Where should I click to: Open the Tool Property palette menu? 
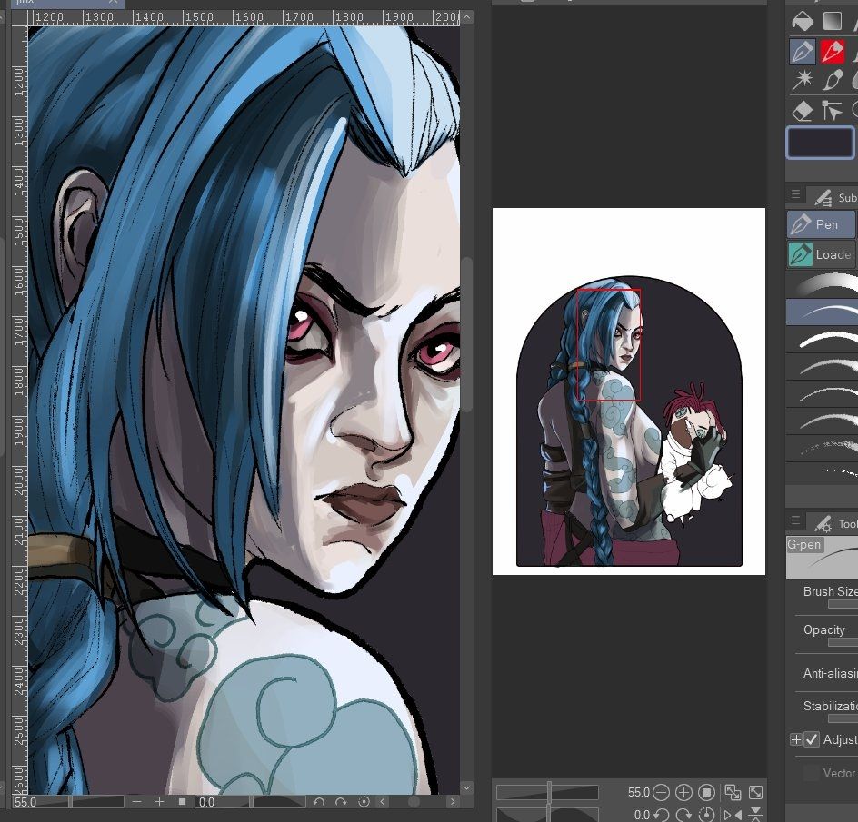[x=795, y=520]
